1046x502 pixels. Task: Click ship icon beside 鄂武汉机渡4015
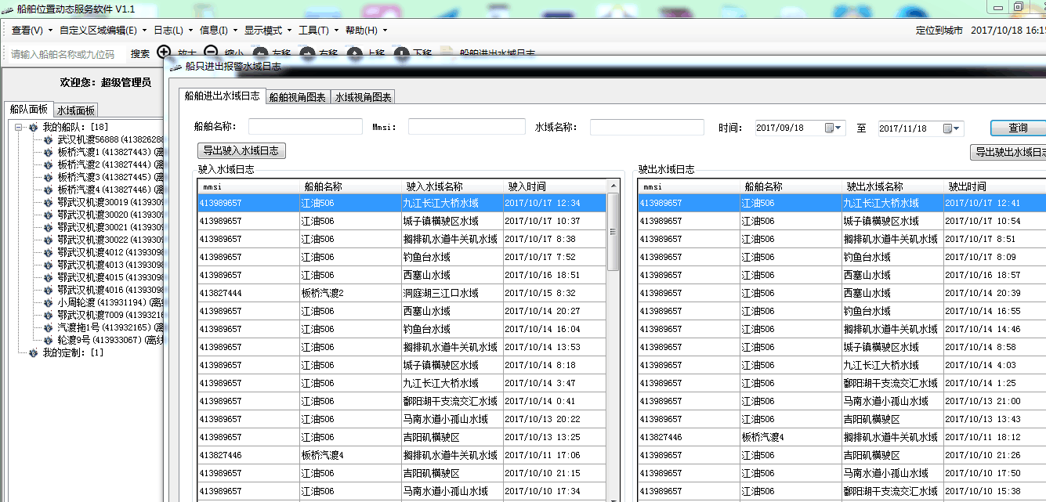click(49, 277)
